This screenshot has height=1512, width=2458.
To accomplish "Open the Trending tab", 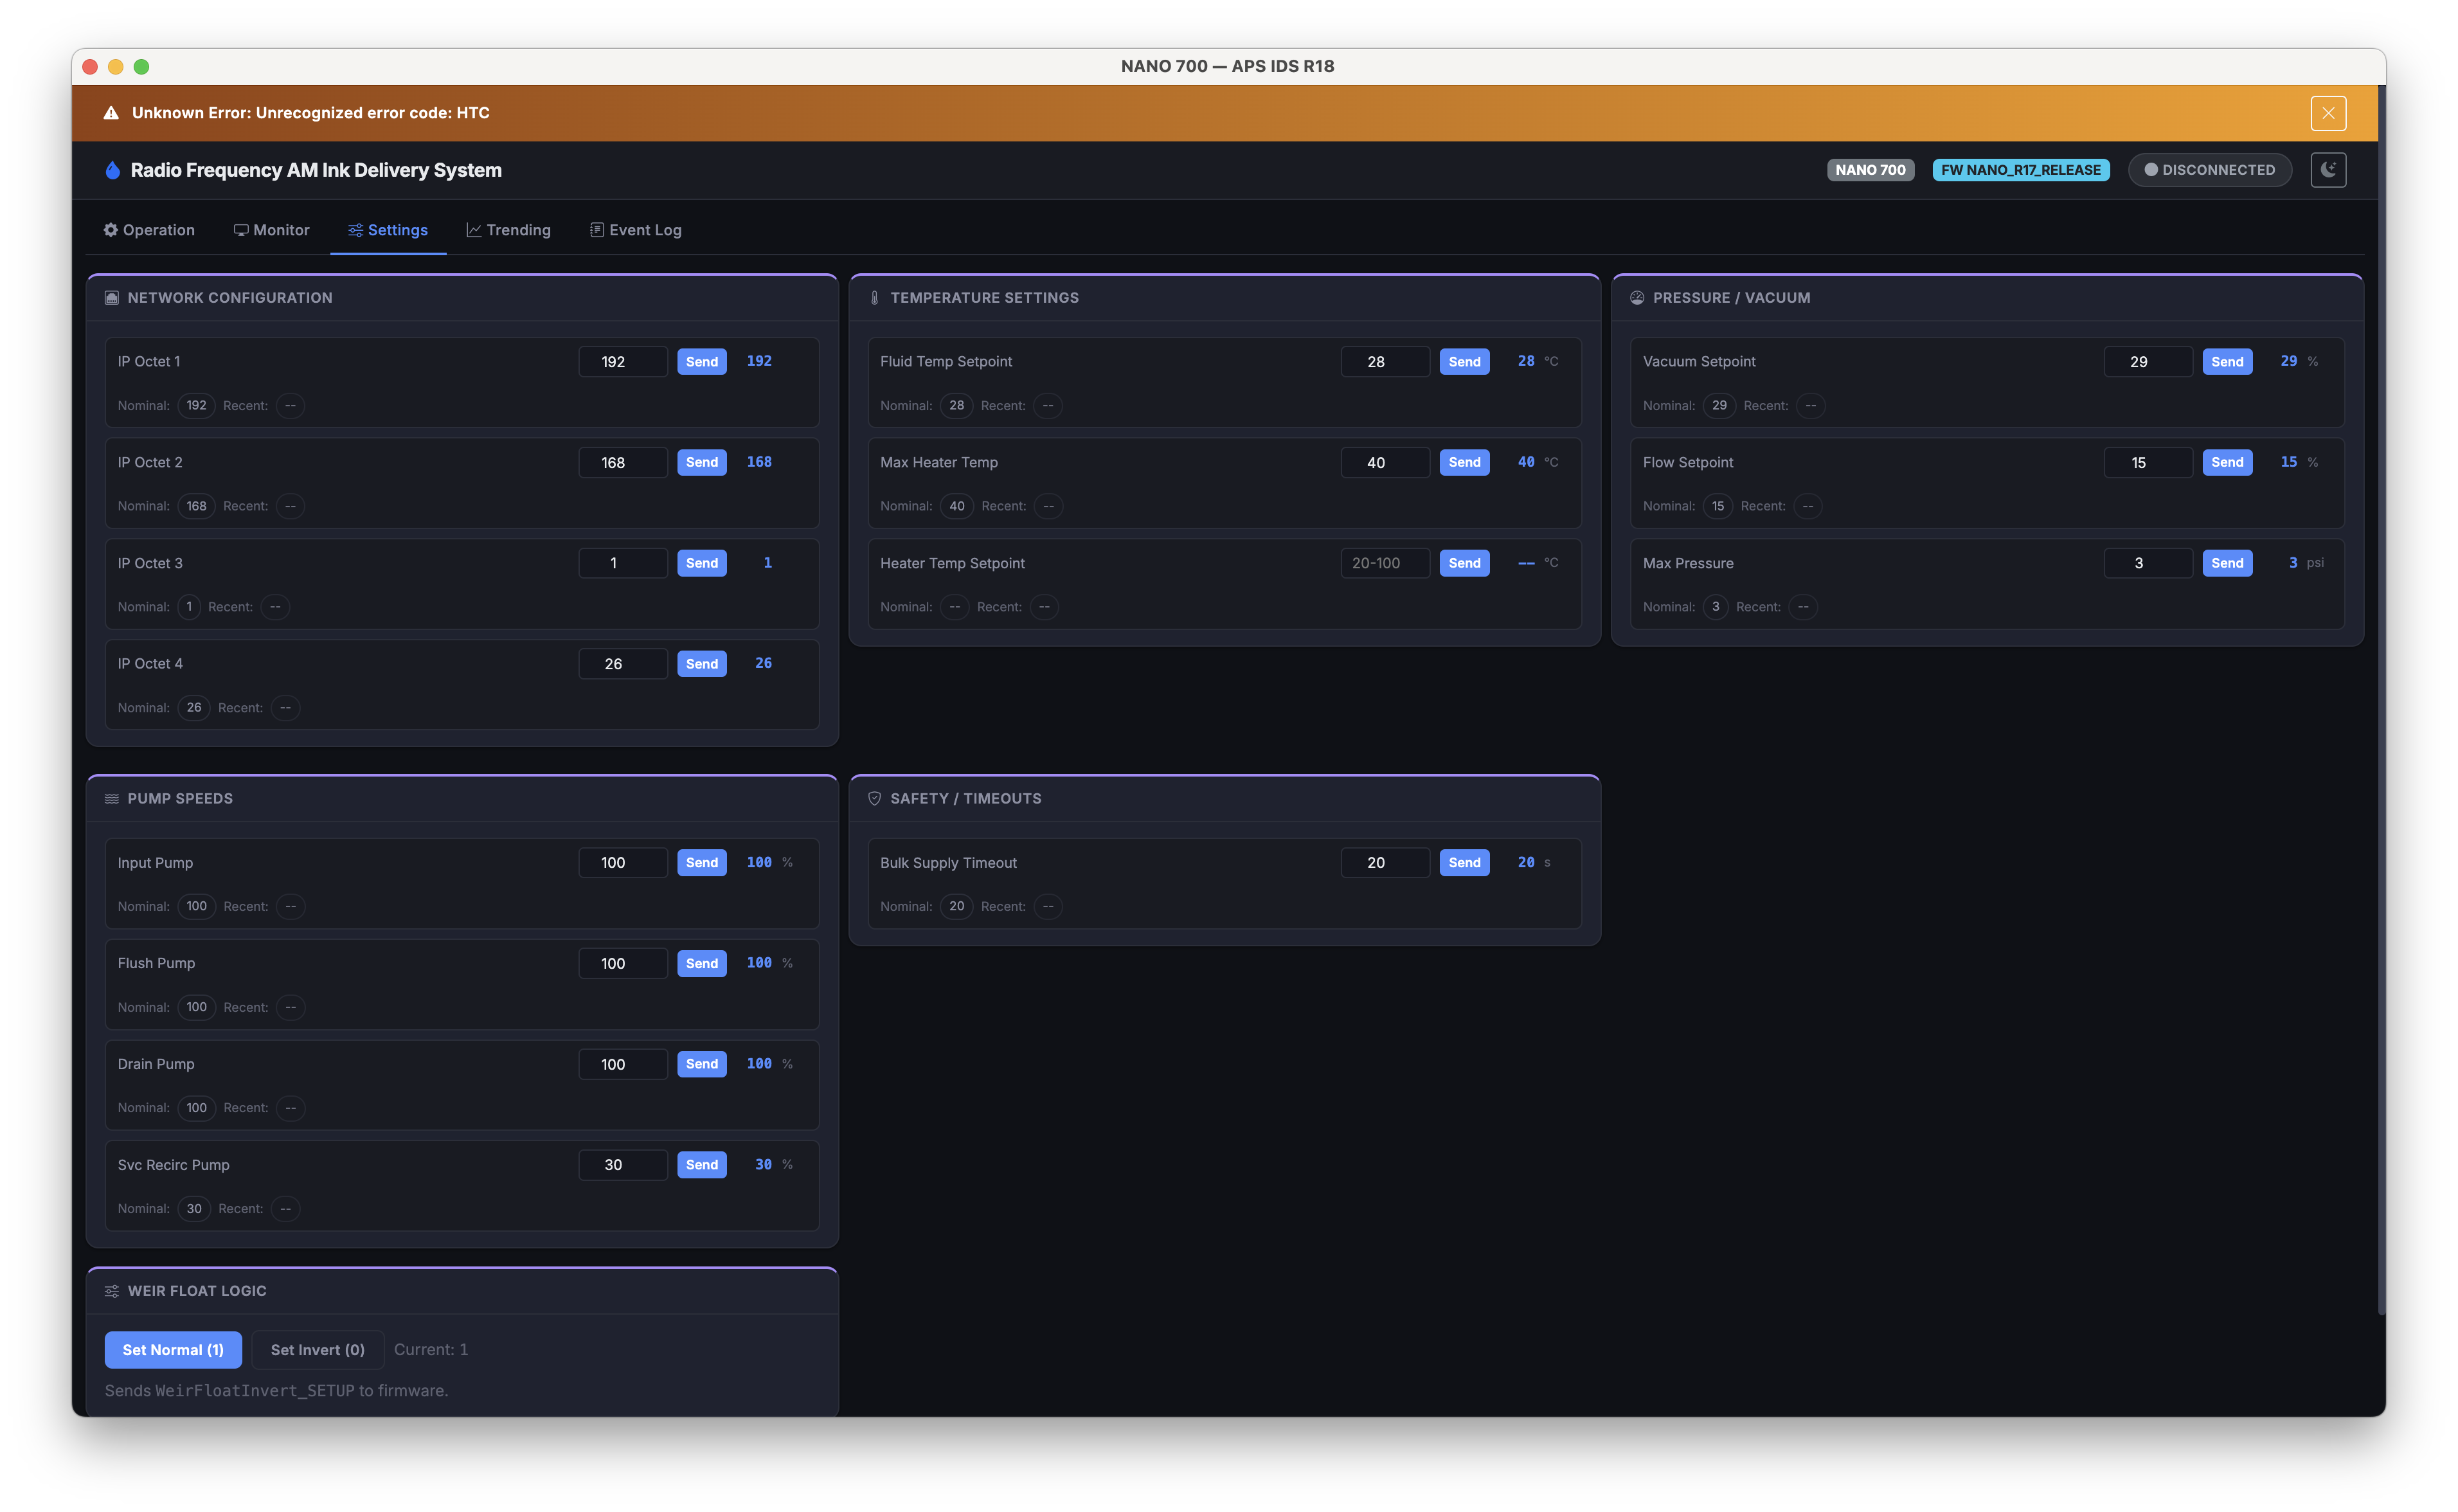I will 508,229.
